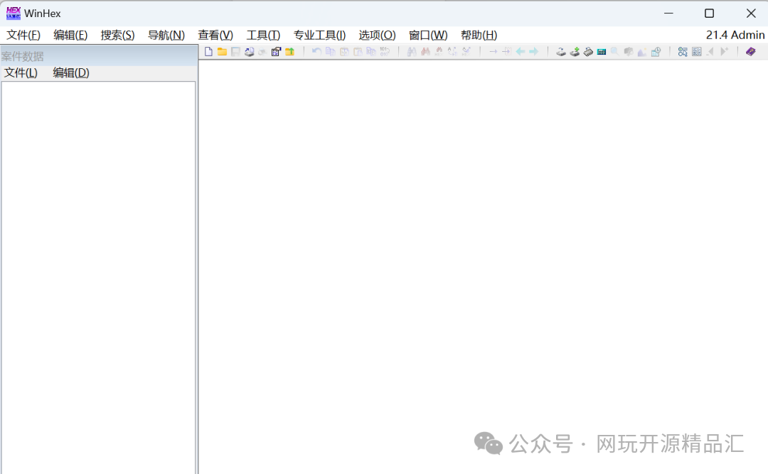Viewport: 768px width, 474px height.
Task: Open the 搜索(S) search menu
Action: point(117,35)
